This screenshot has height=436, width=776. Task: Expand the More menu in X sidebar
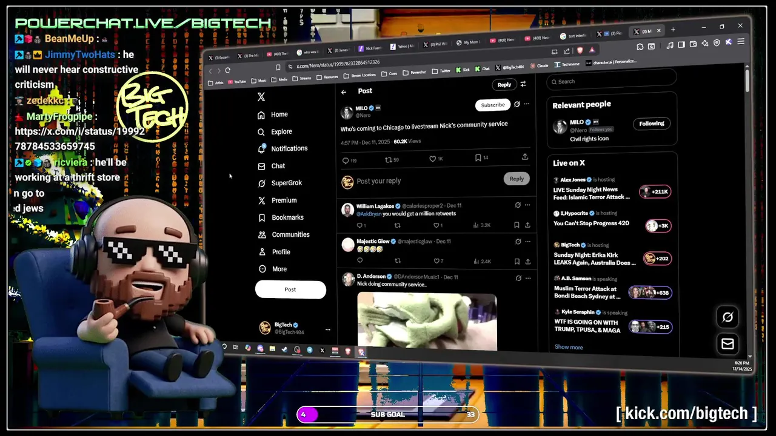pos(272,269)
